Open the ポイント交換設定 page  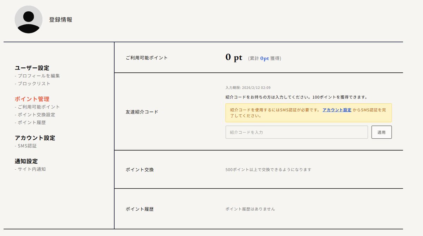(x=37, y=115)
